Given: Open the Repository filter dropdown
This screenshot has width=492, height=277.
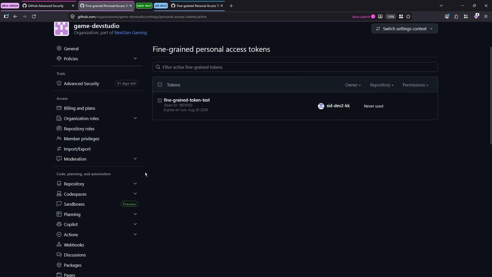Looking at the screenshot, I should (382, 85).
